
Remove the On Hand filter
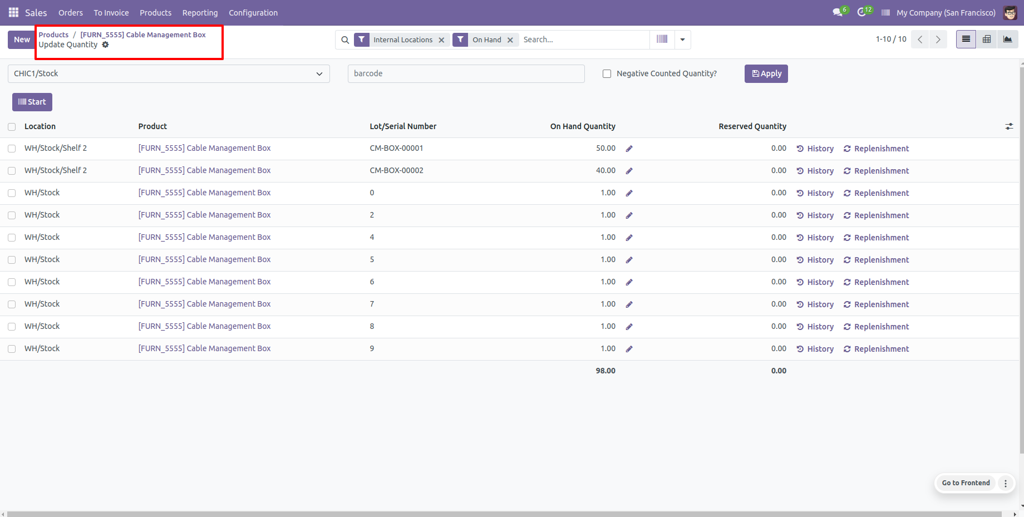pyautogui.click(x=510, y=40)
